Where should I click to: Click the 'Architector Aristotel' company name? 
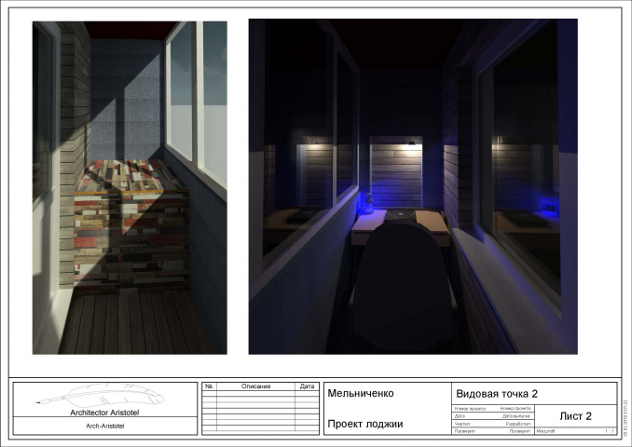point(104,413)
